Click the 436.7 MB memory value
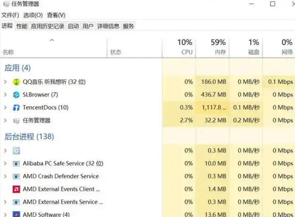 (x=214, y=94)
